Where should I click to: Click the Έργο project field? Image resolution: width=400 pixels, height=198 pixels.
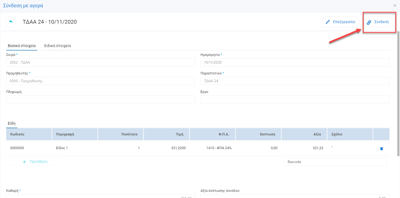[x=295, y=99]
